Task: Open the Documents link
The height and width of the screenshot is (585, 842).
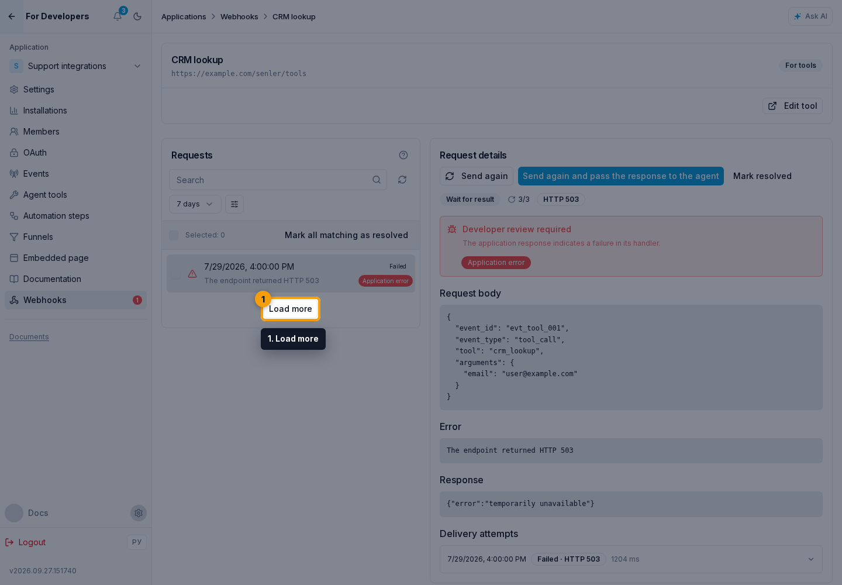Action: [29, 337]
